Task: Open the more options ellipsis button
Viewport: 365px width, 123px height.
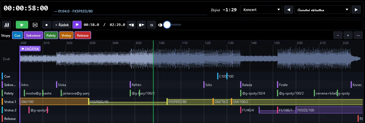Action: [x=358, y=36]
